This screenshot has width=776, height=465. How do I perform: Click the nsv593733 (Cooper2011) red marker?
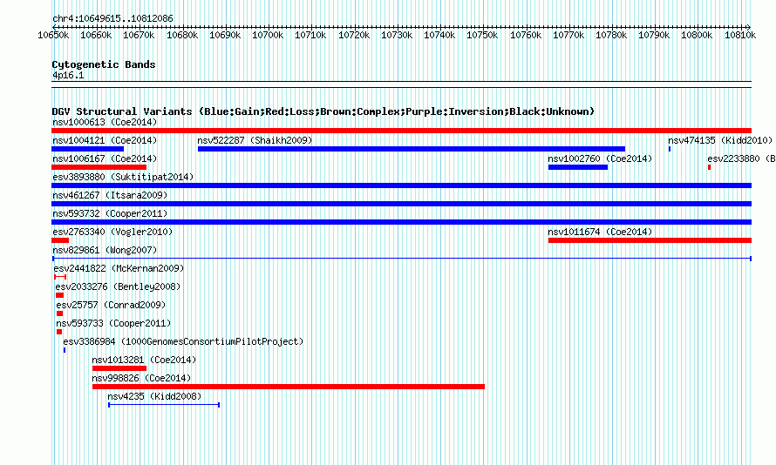59,332
